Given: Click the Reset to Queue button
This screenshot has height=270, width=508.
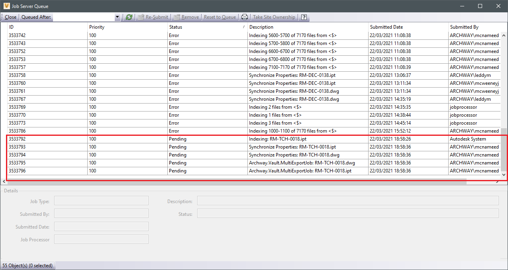Looking at the screenshot, I should tap(220, 17).
